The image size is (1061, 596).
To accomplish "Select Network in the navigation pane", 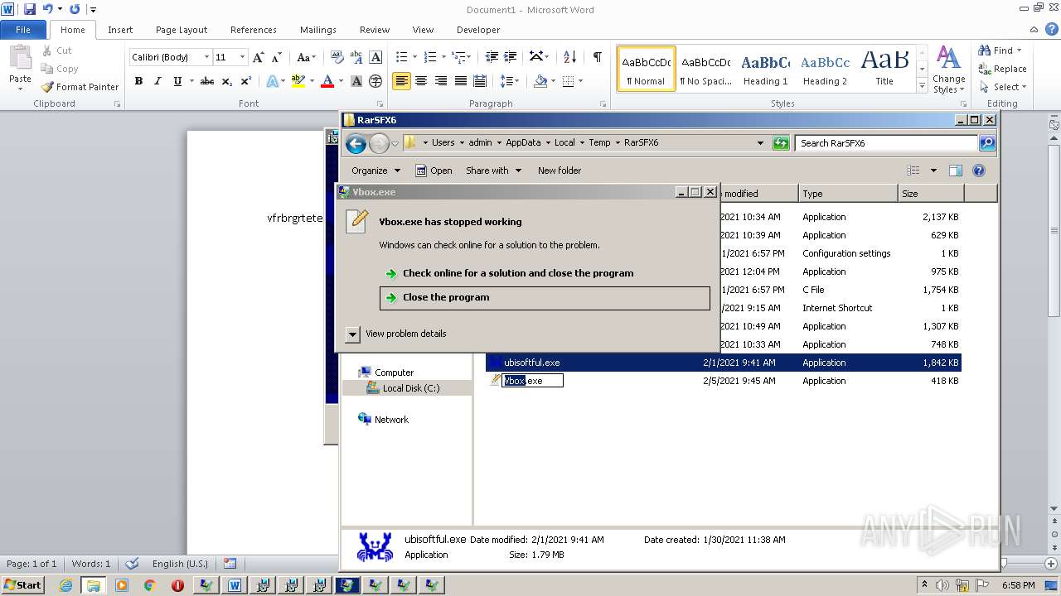I will 390,420.
